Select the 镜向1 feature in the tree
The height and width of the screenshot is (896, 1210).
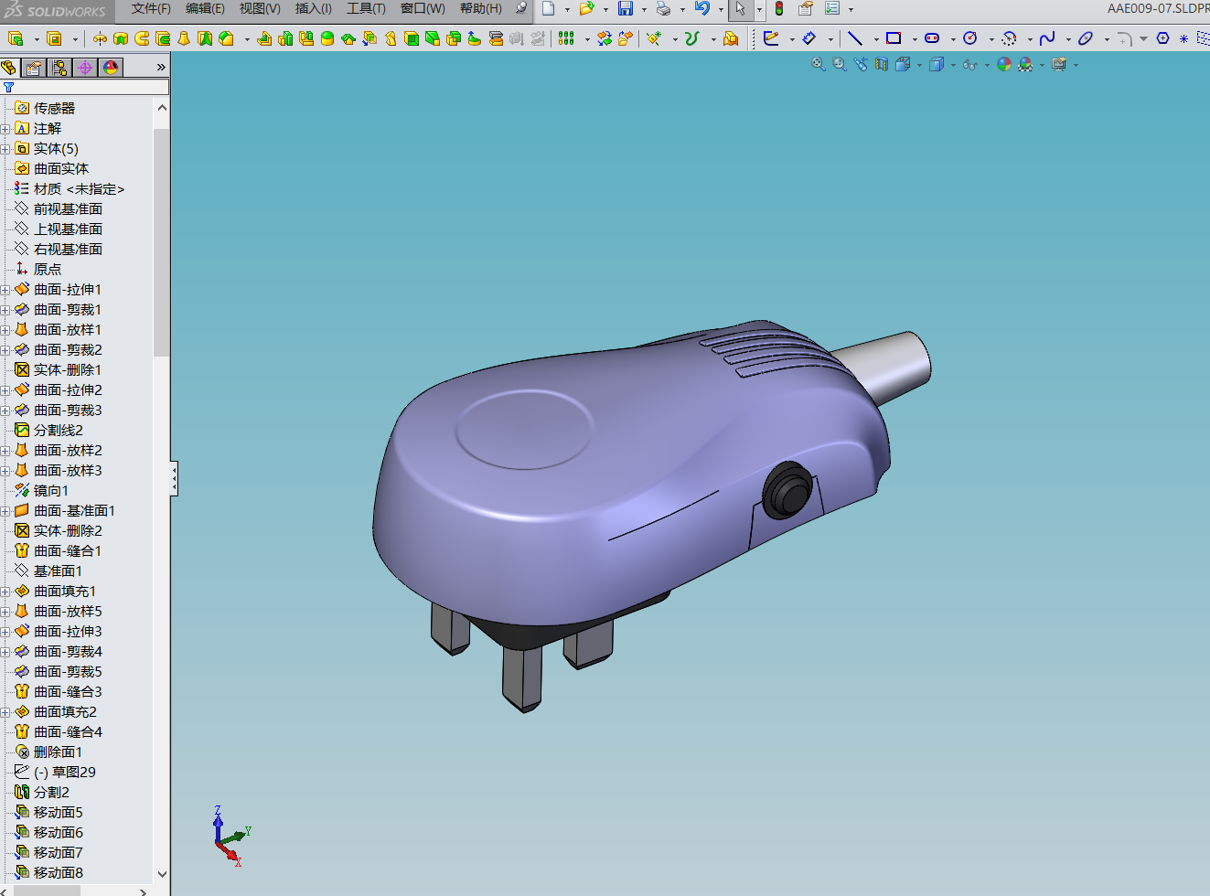click(51, 491)
